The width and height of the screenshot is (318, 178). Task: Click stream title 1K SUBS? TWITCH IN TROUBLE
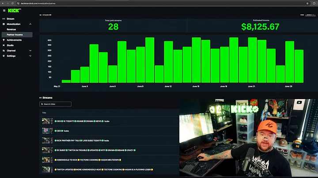coord(95,150)
